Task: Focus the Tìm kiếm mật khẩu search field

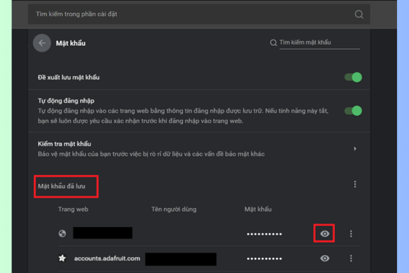Action: click(x=320, y=43)
